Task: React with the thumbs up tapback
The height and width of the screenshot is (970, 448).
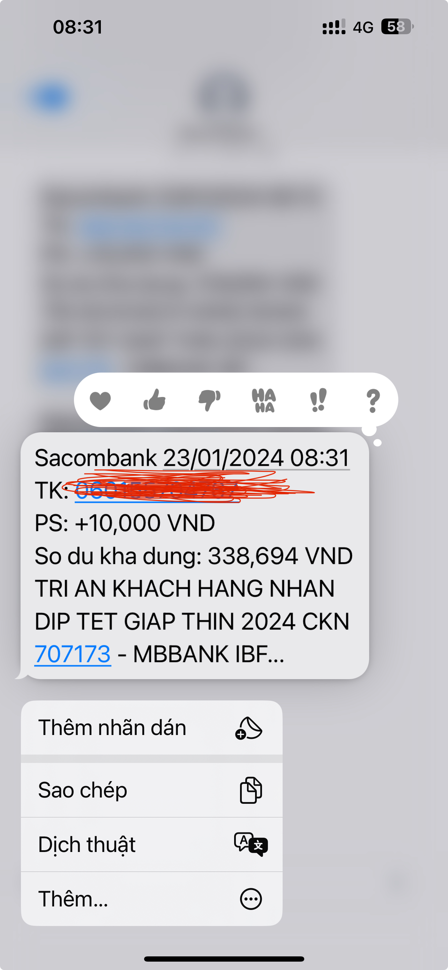Action: click(155, 399)
